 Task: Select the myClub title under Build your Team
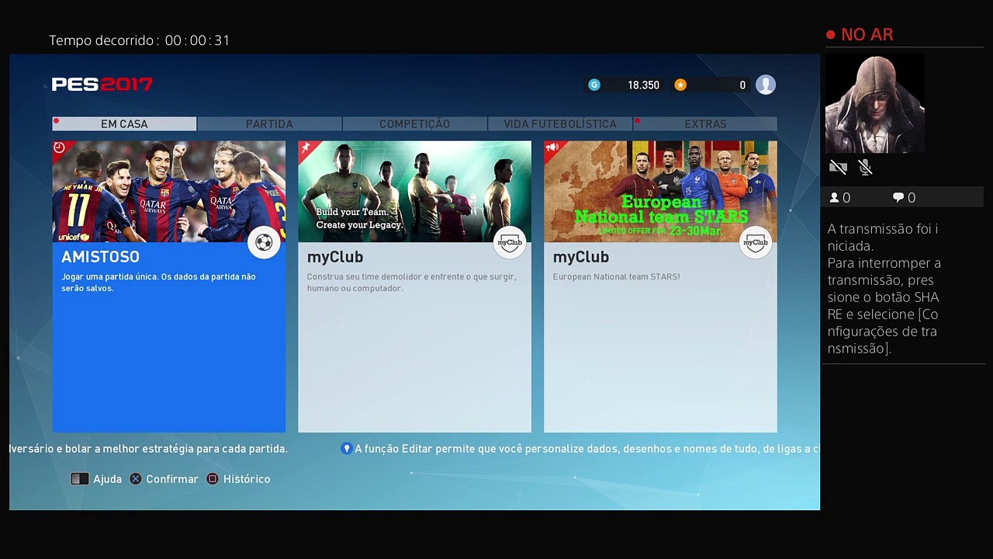coord(335,257)
